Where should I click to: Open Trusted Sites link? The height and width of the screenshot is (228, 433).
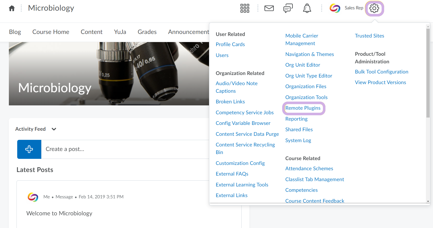point(369,36)
